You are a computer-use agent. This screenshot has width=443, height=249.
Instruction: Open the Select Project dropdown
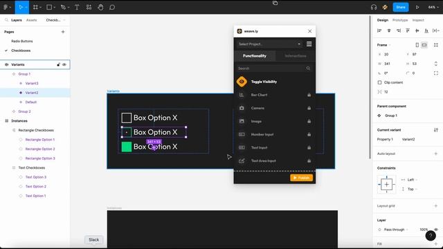coord(269,44)
